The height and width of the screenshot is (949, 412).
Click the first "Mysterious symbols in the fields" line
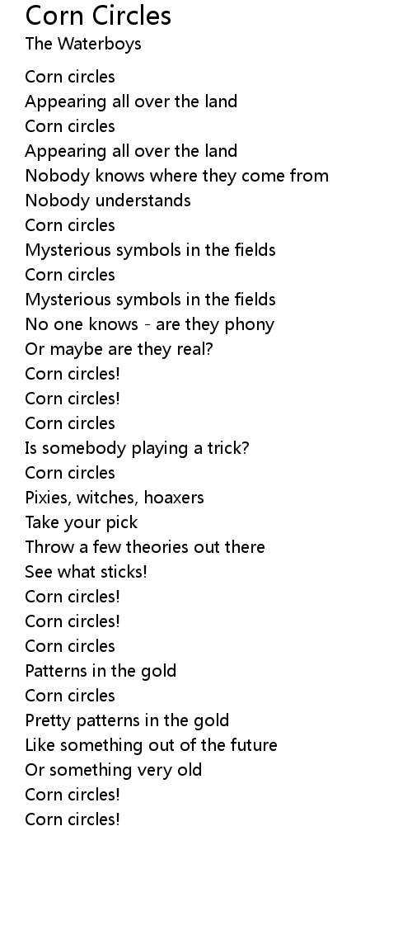click(x=151, y=250)
